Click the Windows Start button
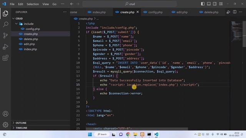The height and width of the screenshot is (138, 246). tap(90, 135)
